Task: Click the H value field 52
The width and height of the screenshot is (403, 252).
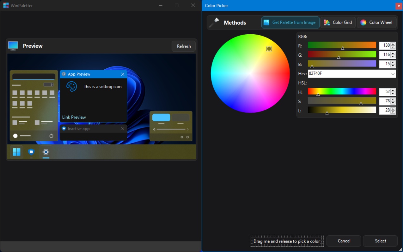Action: click(x=385, y=92)
